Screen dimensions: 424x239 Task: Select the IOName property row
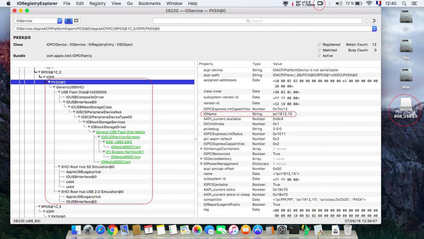pos(289,114)
